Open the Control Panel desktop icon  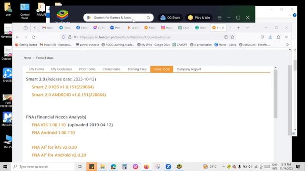coord(25,11)
